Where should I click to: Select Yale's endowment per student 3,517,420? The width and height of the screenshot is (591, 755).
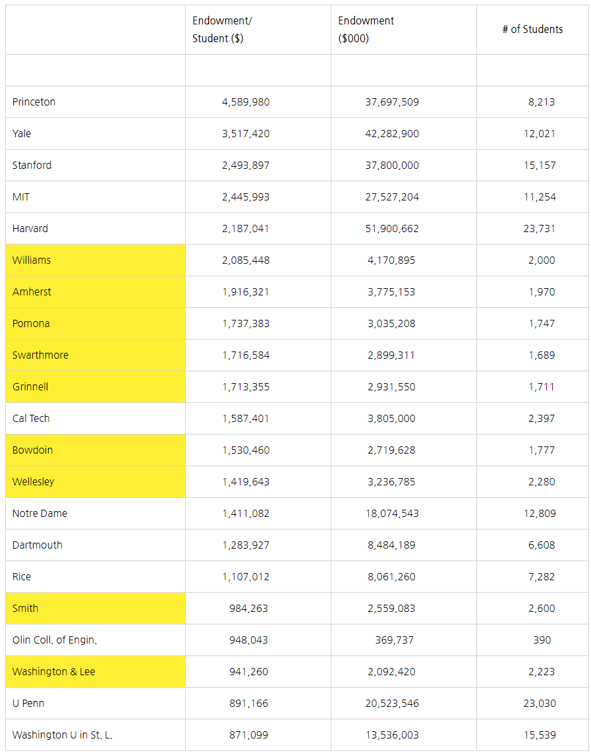246,134
